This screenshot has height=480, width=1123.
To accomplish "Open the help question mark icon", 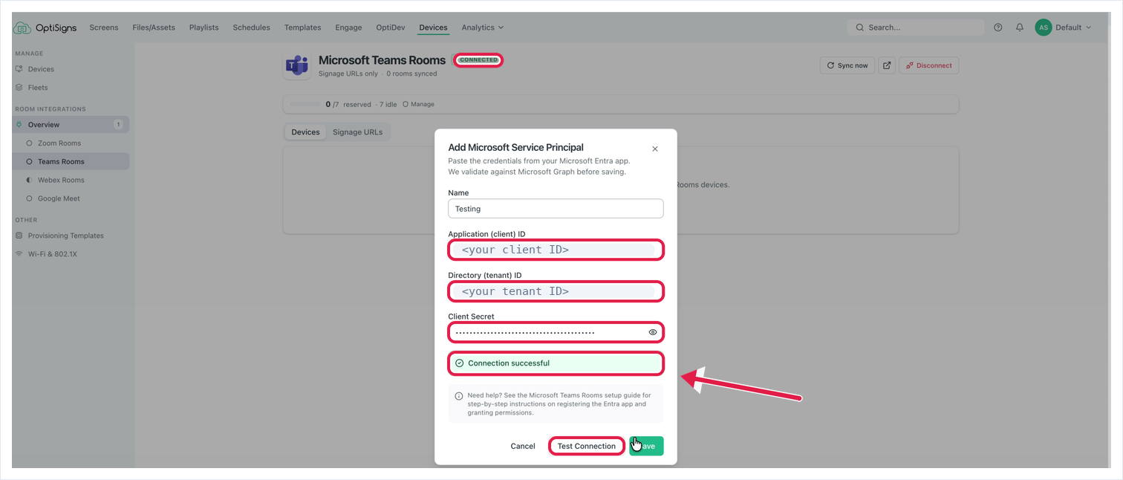I will (x=998, y=27).
